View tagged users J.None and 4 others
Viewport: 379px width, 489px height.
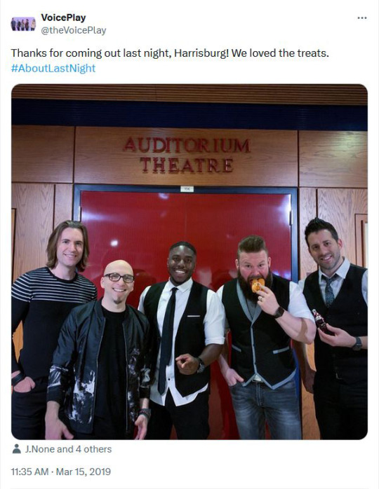[68, 449]
